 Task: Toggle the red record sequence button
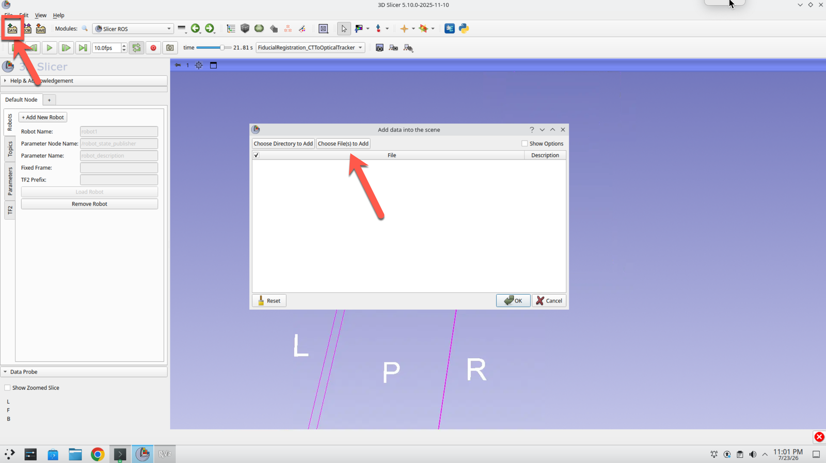click(x=153, y=47)
